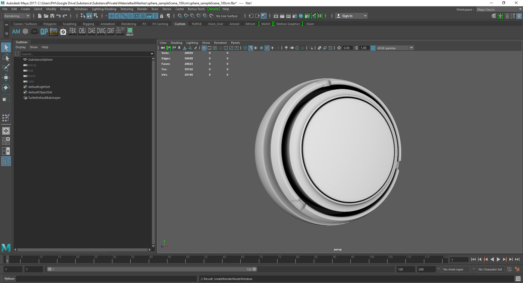The height and width of the screenshot is (283, 523).
Task: Toggle textured display in viewport toolbar
Action: 267,48
